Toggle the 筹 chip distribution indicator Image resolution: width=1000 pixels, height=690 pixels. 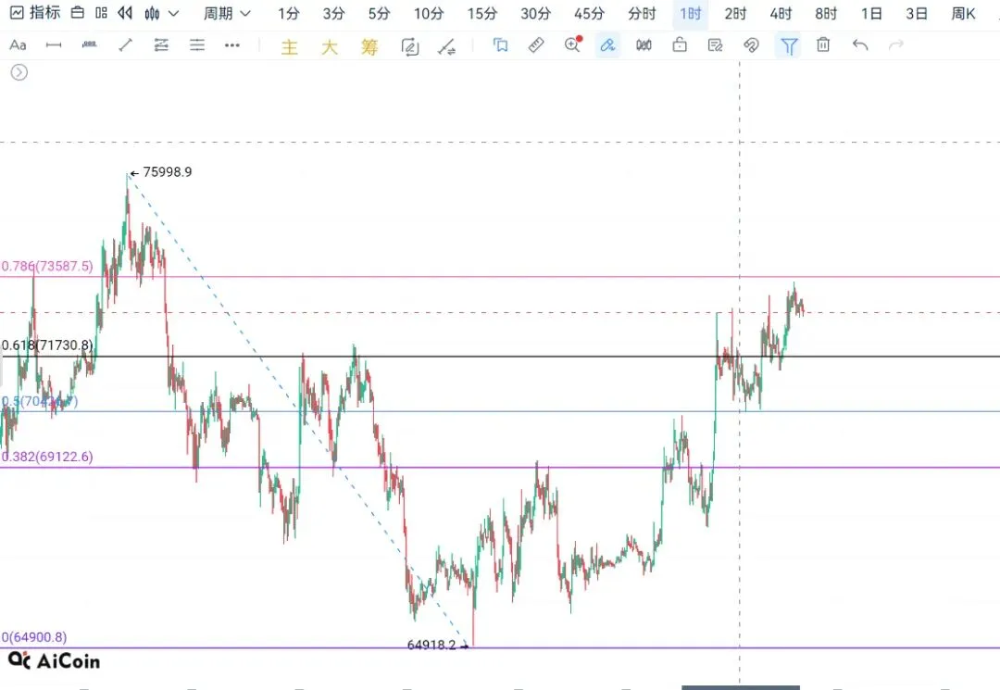click(369, 46)
